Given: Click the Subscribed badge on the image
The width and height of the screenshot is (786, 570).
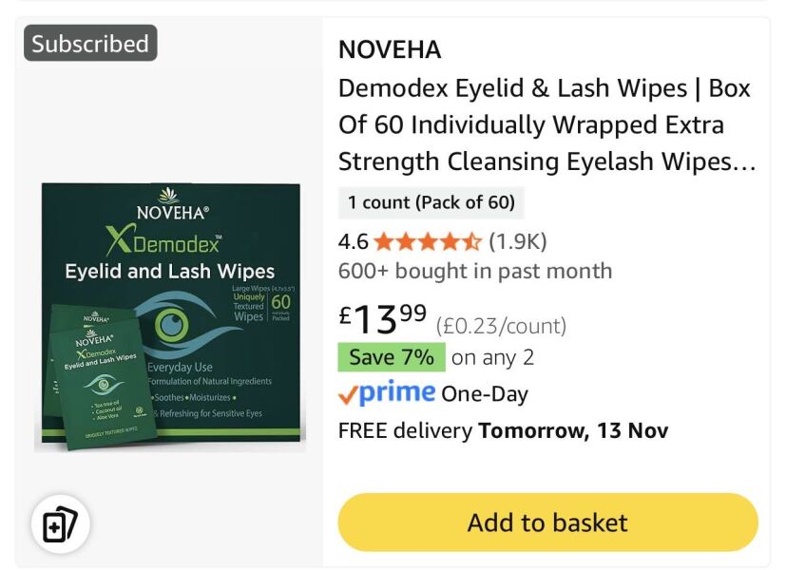Looking at the screenshot, I should click(90, 44).
